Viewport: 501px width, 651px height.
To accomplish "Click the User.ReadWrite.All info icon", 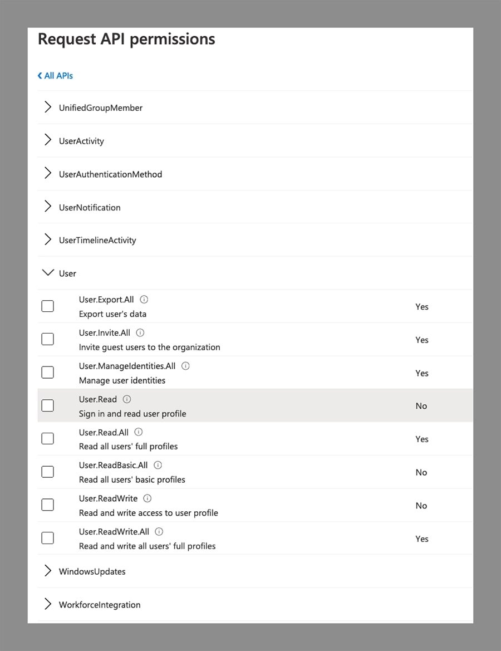I will pyautogui.click(x=159, y=531).
